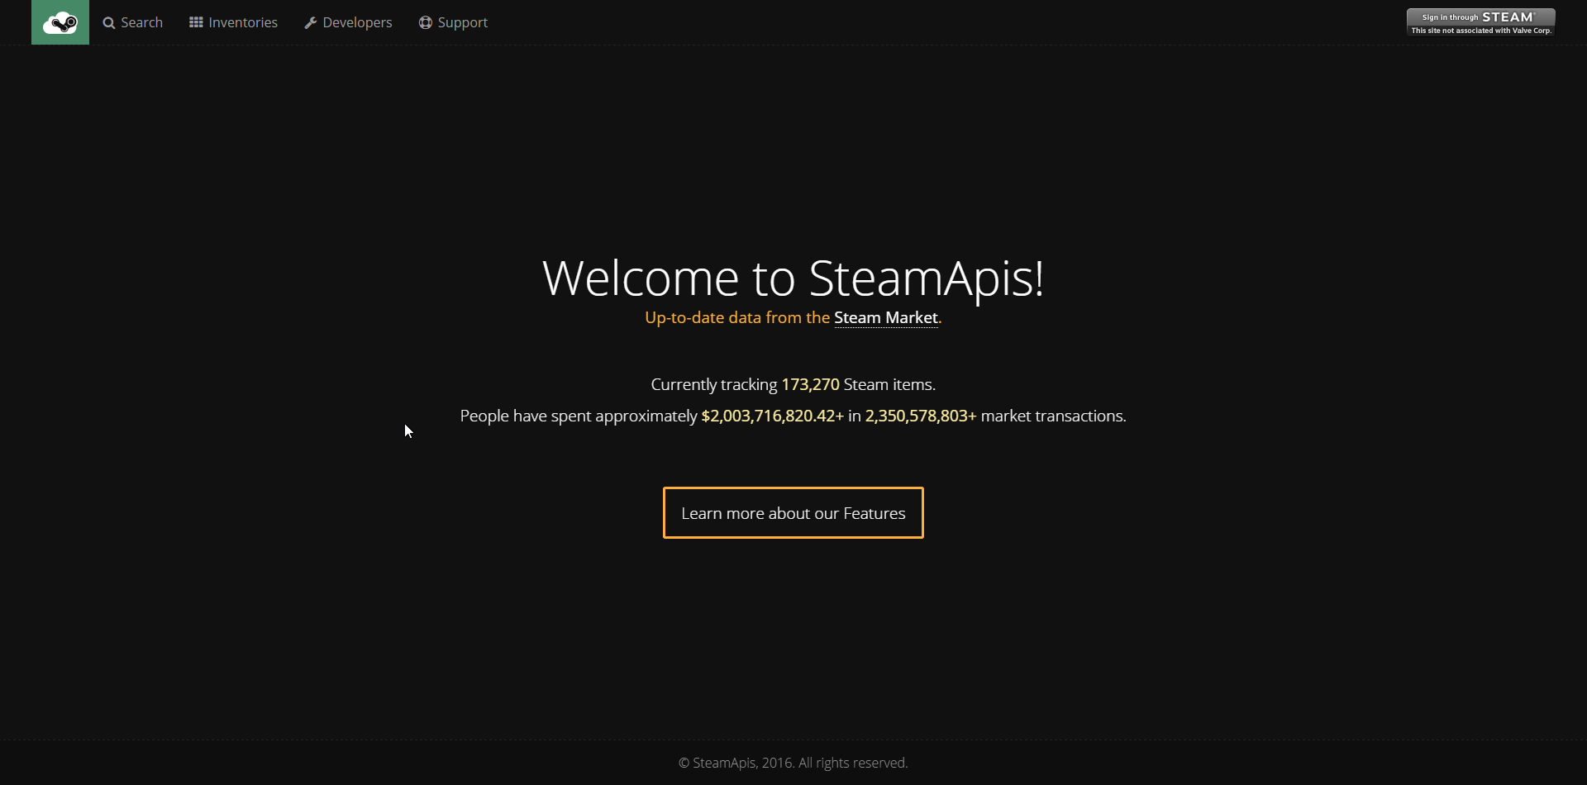Click the magnifying glass icon beside Search

[108, 23]
